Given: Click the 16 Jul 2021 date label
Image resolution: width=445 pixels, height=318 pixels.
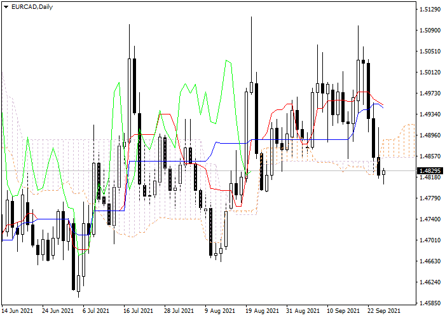Looking at the screenshot, I should (138, 311).
